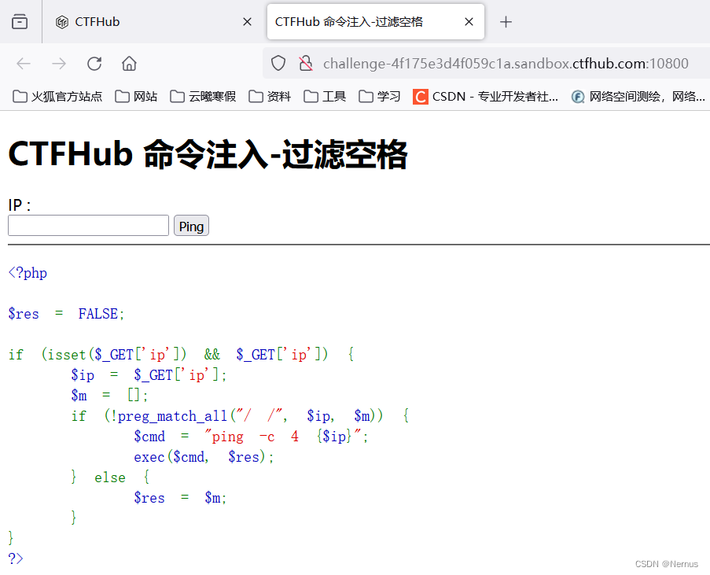
Task: Open the Firefox tab overview icon
Action: click(x=20, y=21)
